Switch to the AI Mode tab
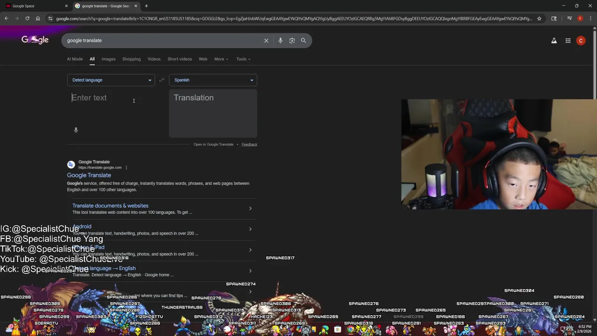 click(75, 59)
